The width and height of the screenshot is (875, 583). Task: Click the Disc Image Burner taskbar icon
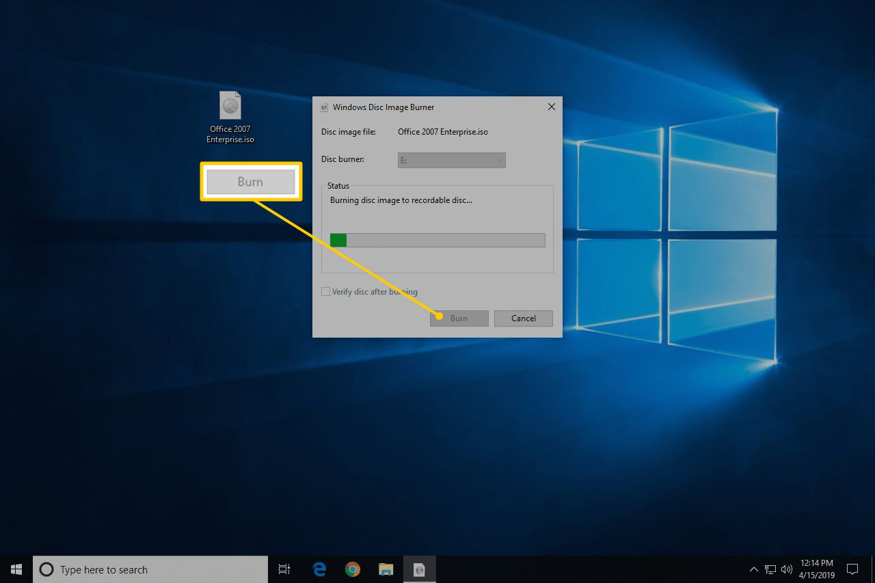pyautogui.click(x=419, y=569)
